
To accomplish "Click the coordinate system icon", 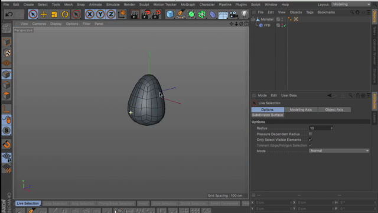I will [x=122, y=14].
